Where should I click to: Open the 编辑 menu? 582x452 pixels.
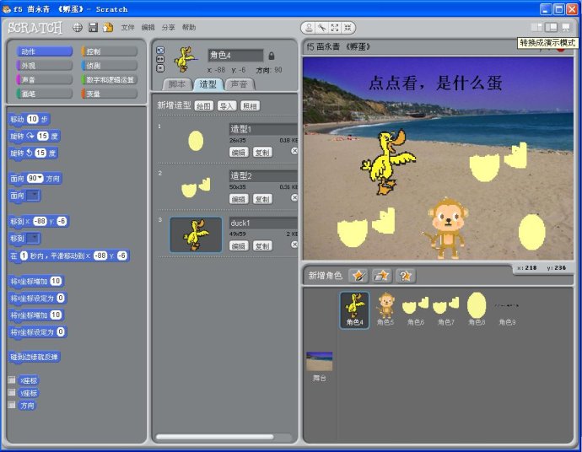pos(148,28)
